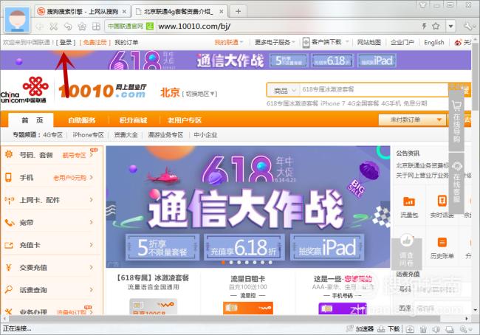This screenshot has width=480, height=335.
Task: Click the 4G专区 channel link
Action: tap(52, 134)
